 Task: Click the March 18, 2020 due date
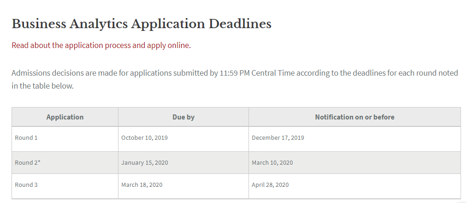point(142,185)
